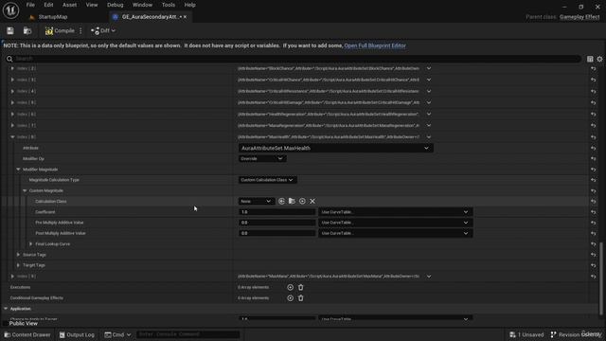This screenshot has width=606, height=341.
Task: Click the Unreal Engine logo icon
Action: (10, 10)
